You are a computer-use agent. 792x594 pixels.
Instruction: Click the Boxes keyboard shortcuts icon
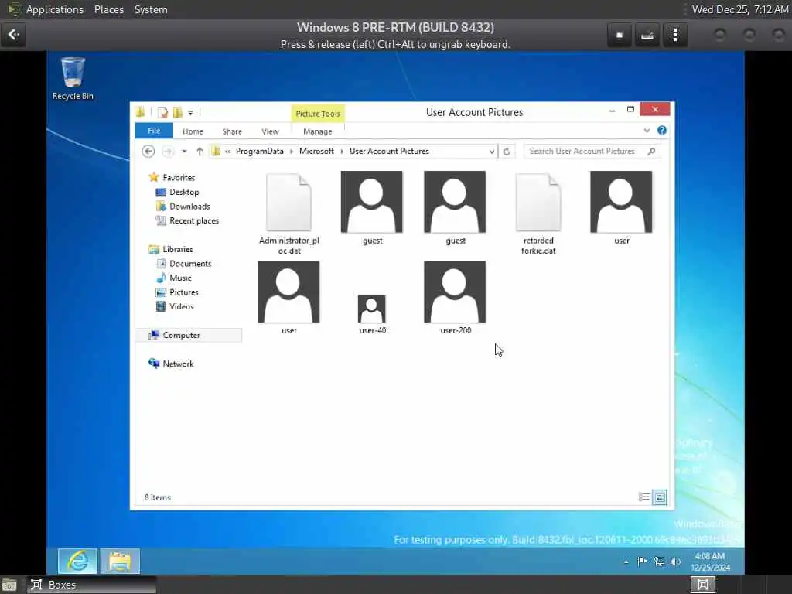point(647,35)
